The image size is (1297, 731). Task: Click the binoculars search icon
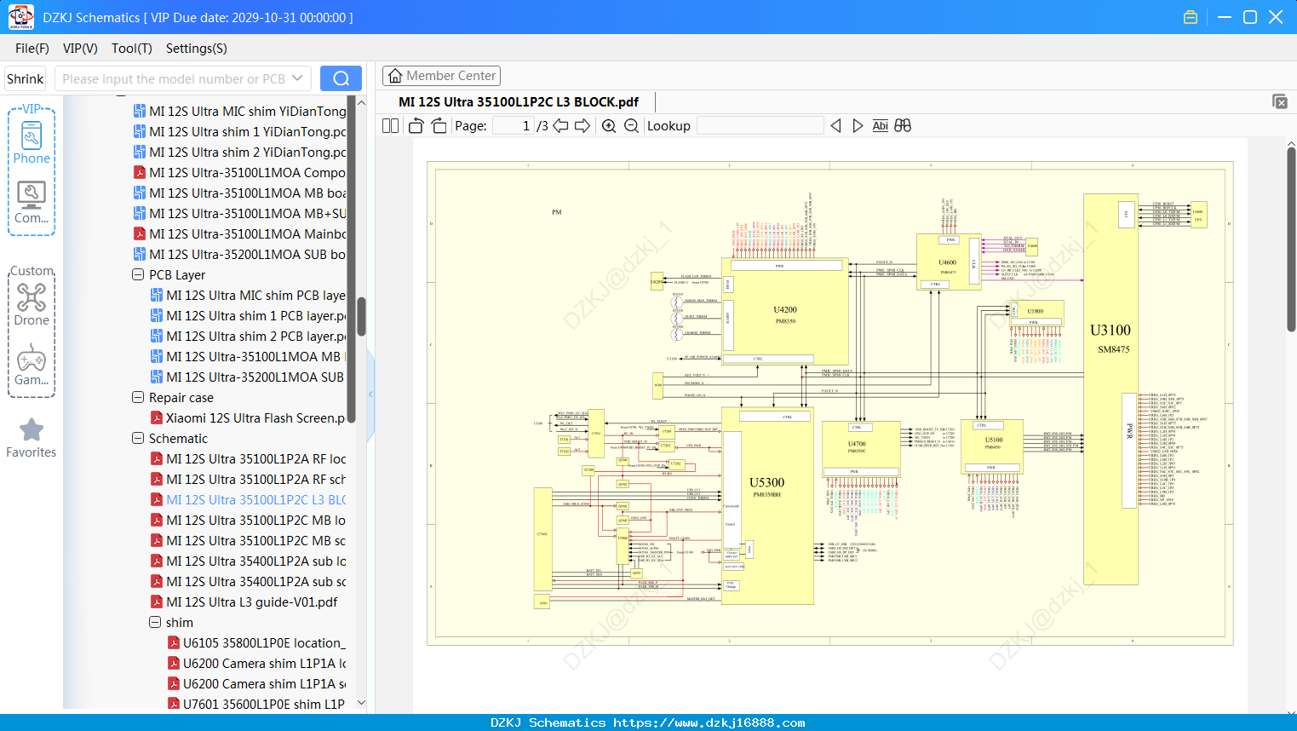(903, 126)
